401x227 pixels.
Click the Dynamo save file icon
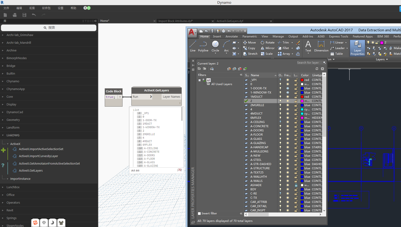[x=25, y=15]
